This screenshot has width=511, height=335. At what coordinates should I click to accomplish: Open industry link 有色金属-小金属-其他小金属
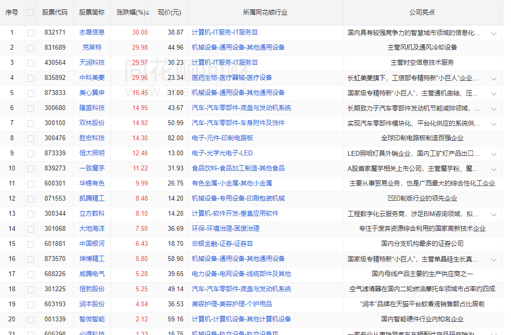coord(232,183)
